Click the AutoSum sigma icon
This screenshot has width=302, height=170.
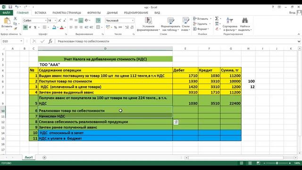(217, 18)
